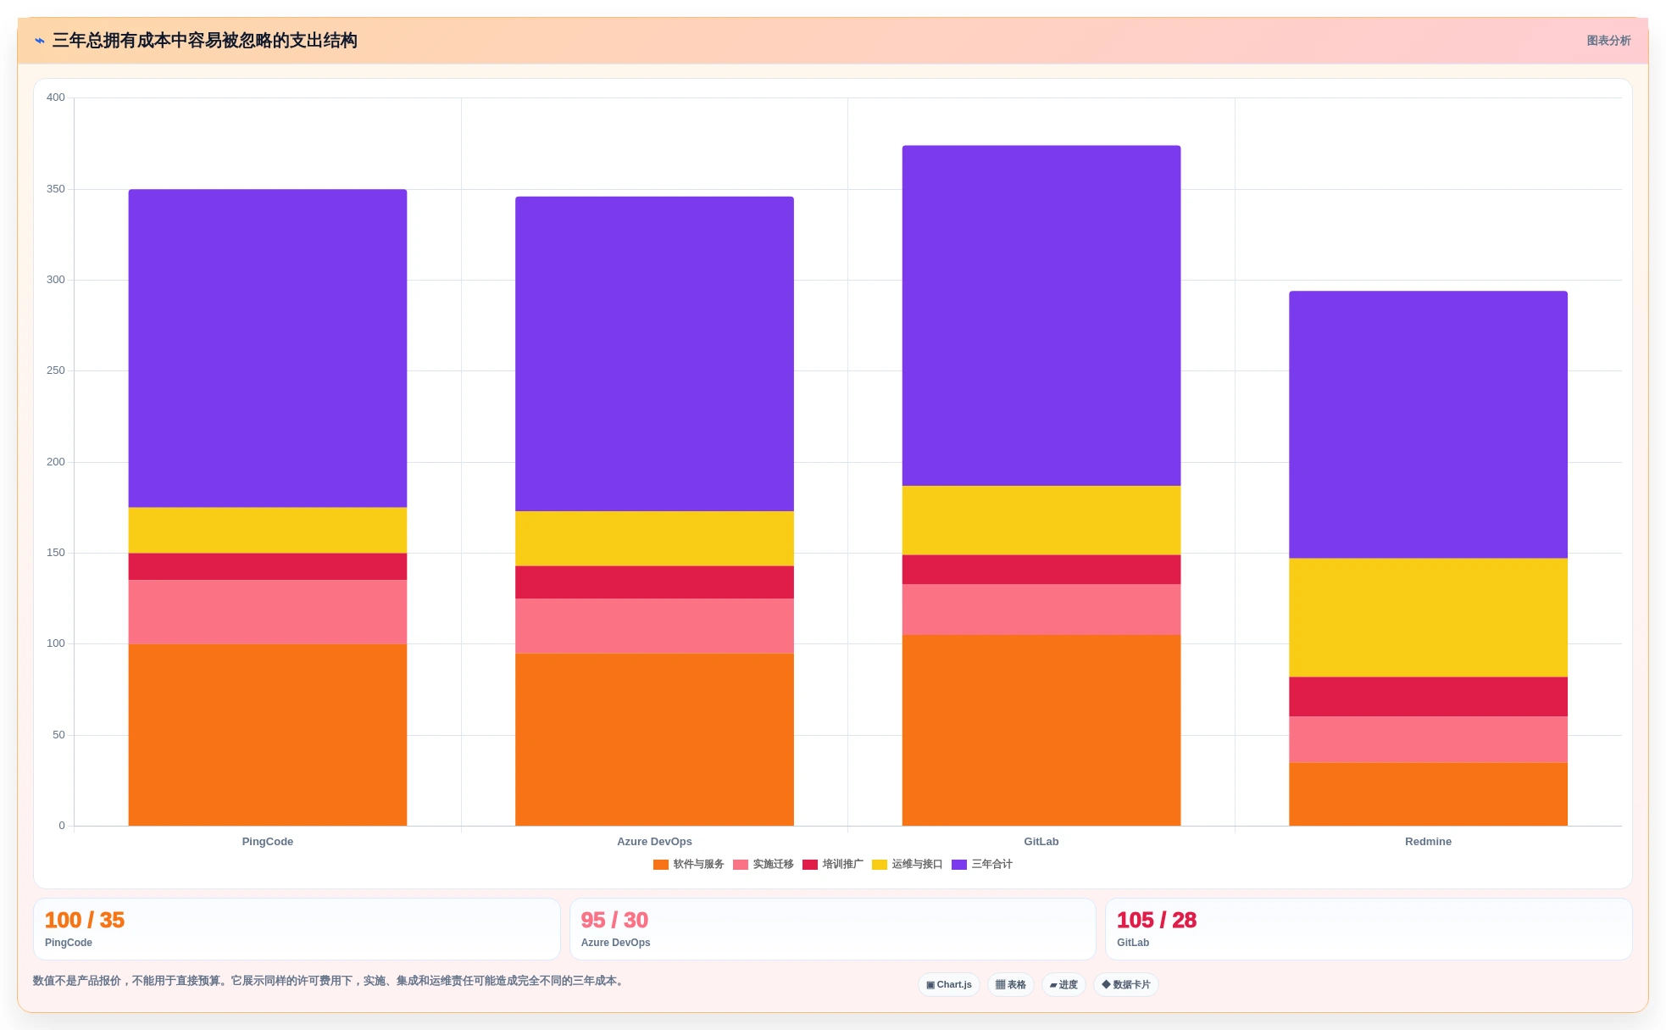
Task: Click Redmine purple total bar segment
Action: coord(1428,425)
